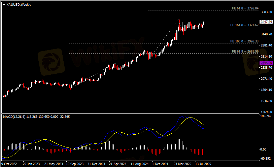Select the current price label 3447.69
The width and height of the screenshot is (274, 167).
(267, 22)
